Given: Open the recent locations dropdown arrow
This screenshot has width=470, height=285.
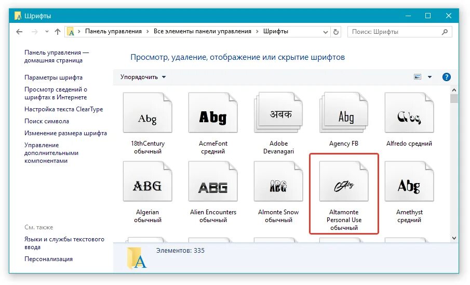Looking at the screenshot, I should 47,32.
